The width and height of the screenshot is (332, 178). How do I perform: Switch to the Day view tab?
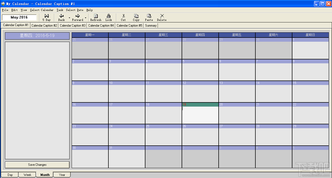click(x=10, y=175)
